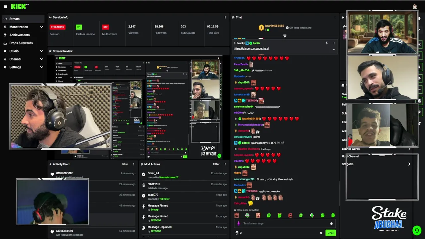Click the HemaMohamed17 moderator name
Screen dimensions: 425x239
(x=169, y=178)
